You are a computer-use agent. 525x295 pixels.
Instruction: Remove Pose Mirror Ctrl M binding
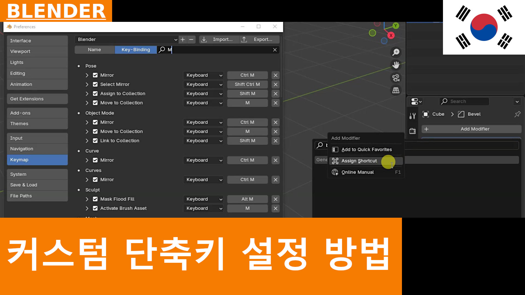[x=276, y=75]
